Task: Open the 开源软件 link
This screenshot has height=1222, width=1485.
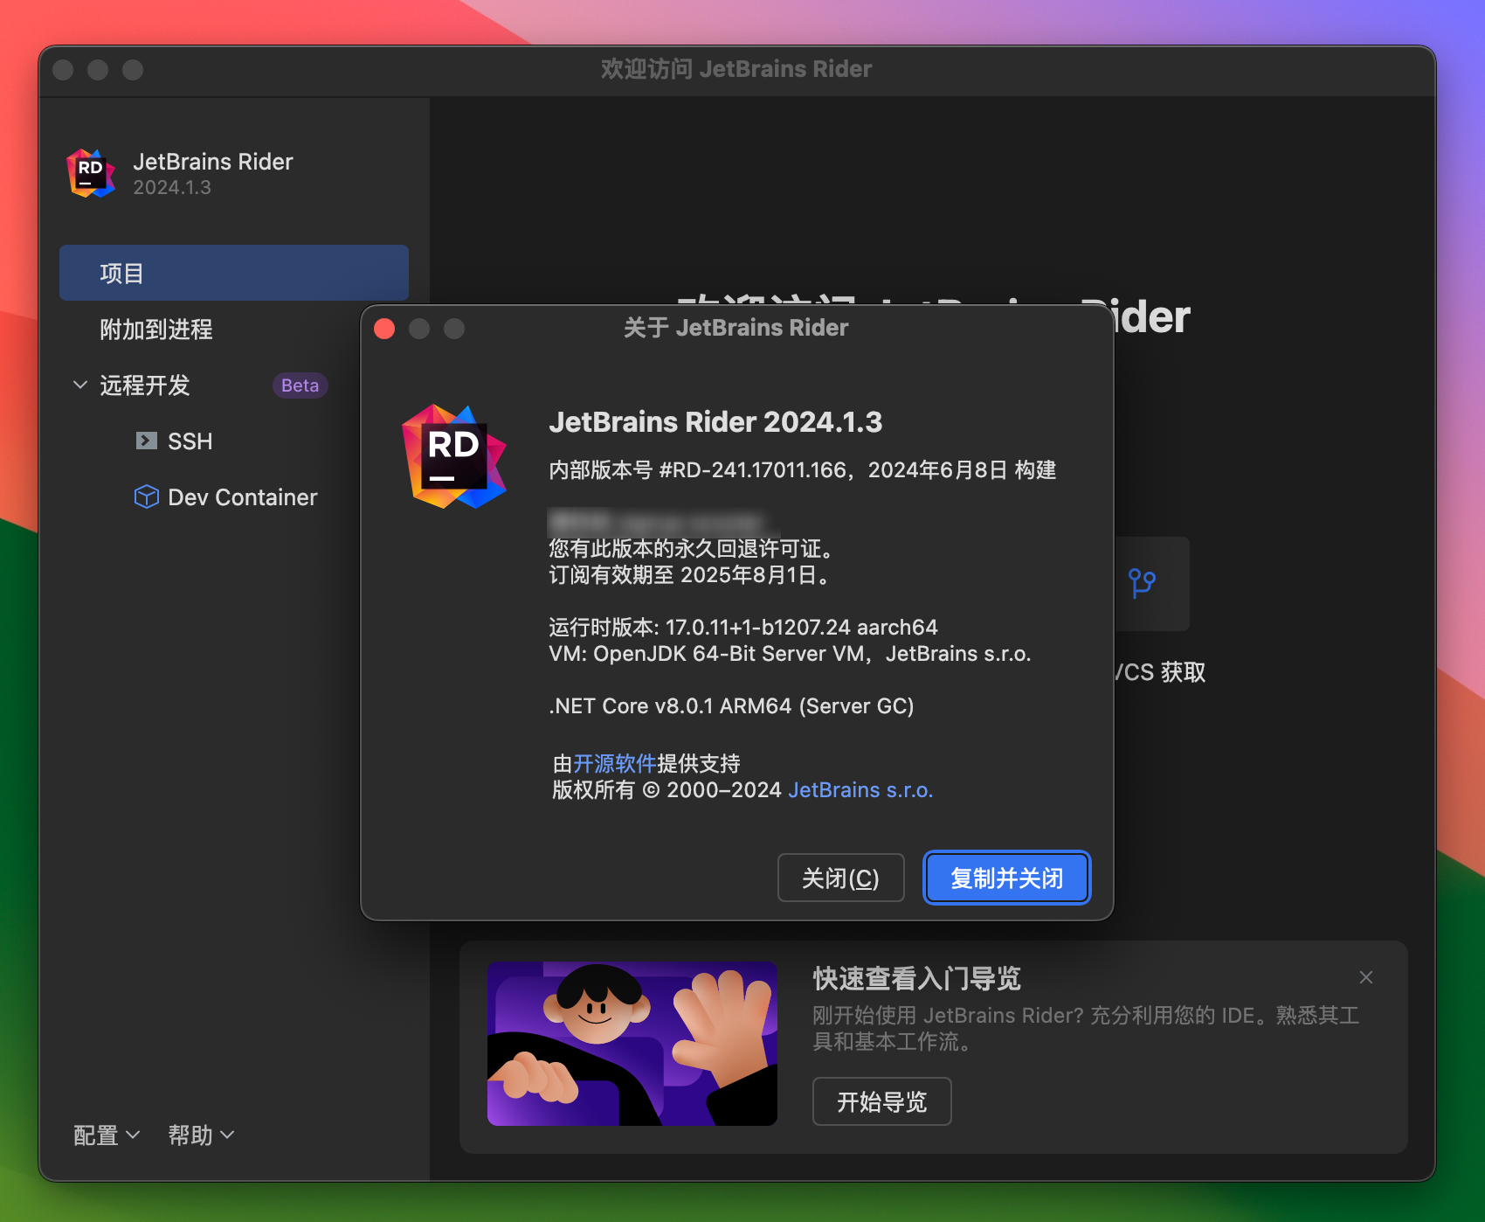Action: 614,763
